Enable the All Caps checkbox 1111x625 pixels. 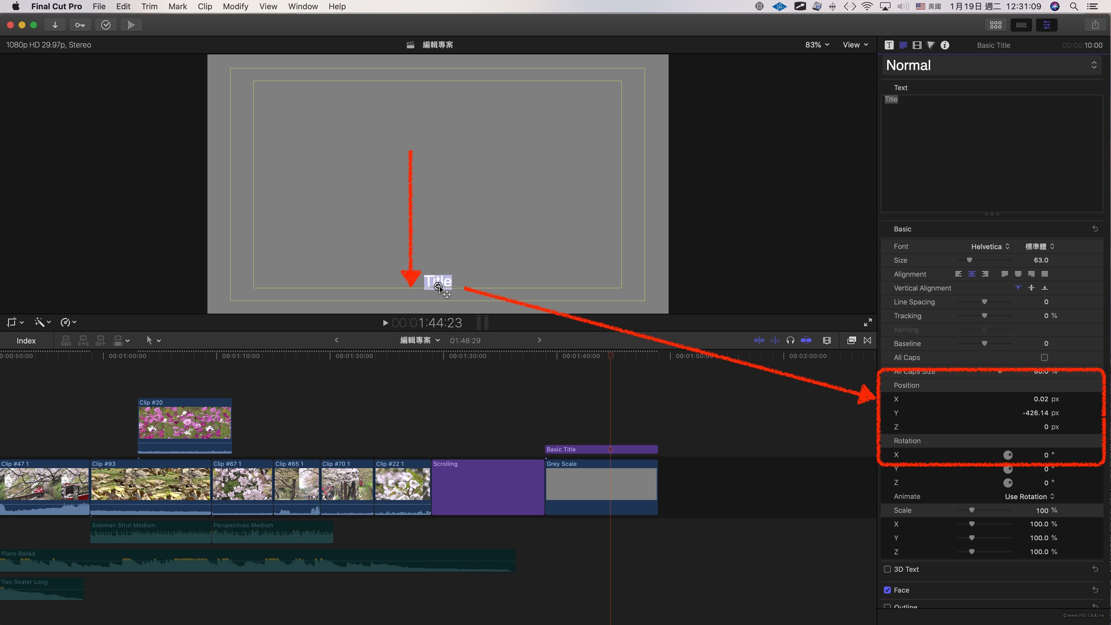coord(1044,357)
